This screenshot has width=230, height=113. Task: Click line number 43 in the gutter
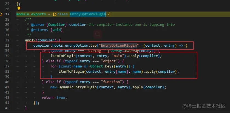pyautogui.click(x=7, y=98)
